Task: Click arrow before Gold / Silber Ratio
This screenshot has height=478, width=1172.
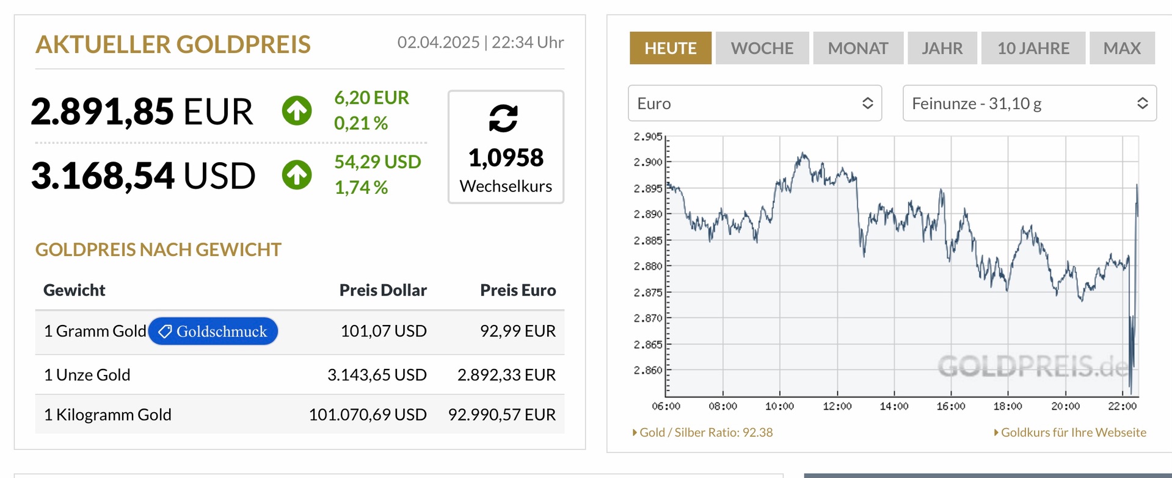Action: (x=635, y=432)
